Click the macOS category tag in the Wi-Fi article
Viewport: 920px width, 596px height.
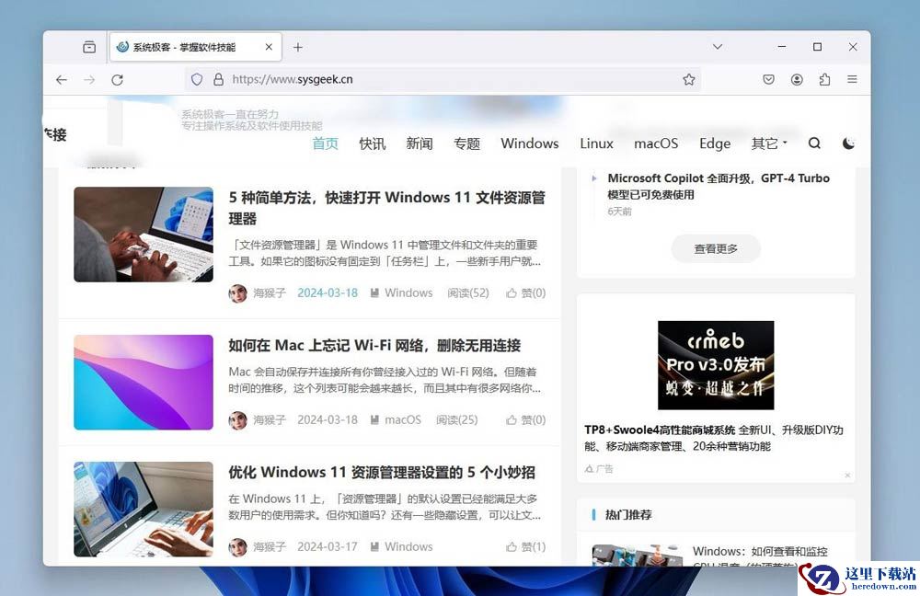[x=396, y=420]
